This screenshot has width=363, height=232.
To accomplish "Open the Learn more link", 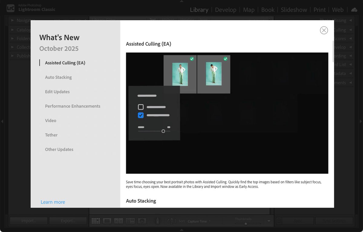I will click(53, 202).
